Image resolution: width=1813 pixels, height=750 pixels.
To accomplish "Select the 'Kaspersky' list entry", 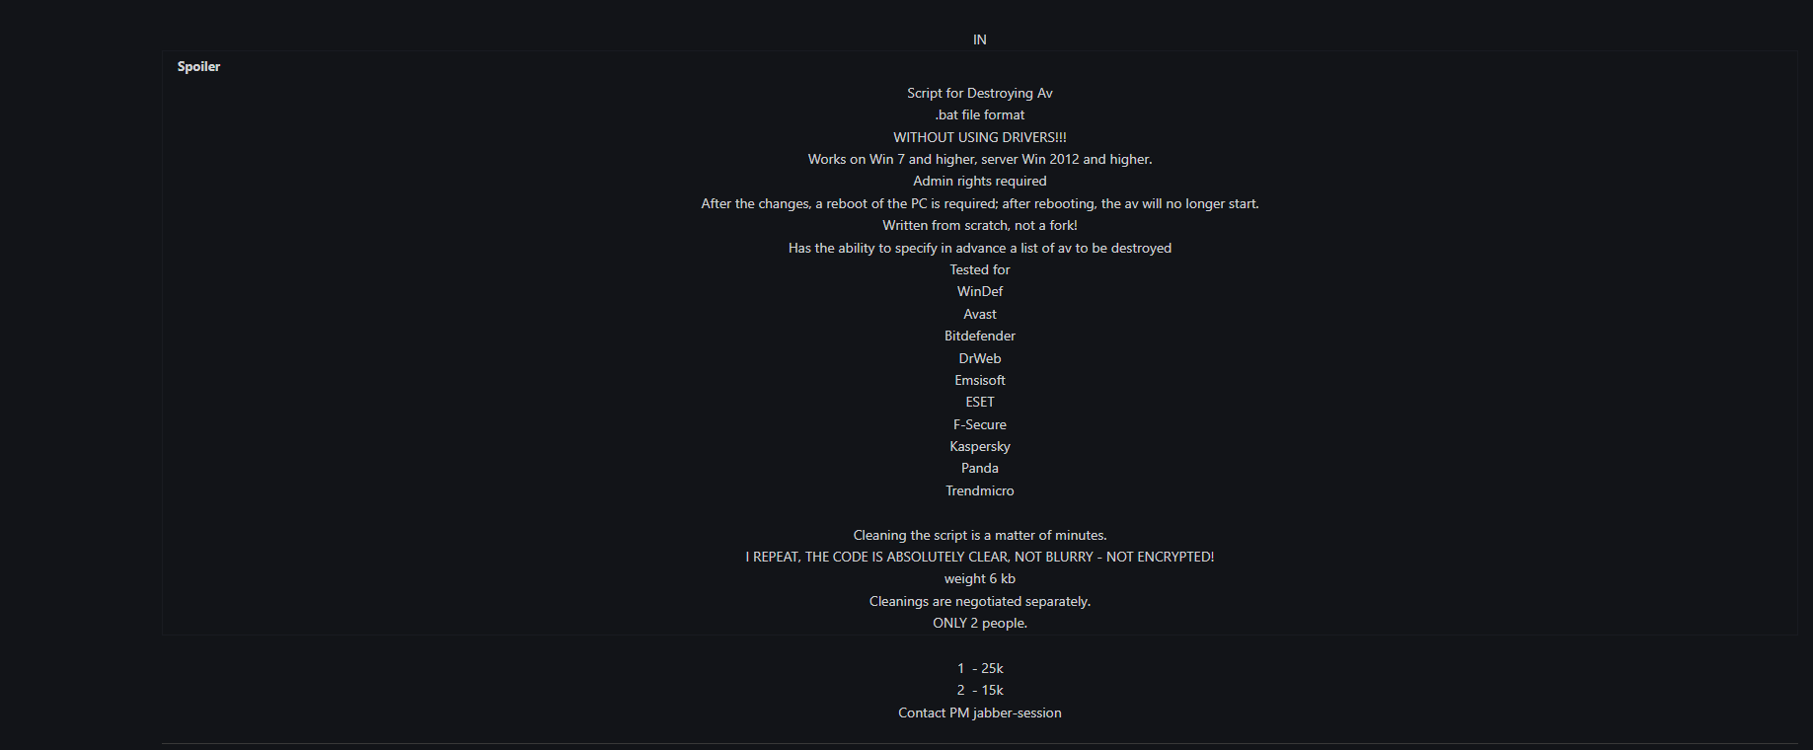I will tap(980, 446).
